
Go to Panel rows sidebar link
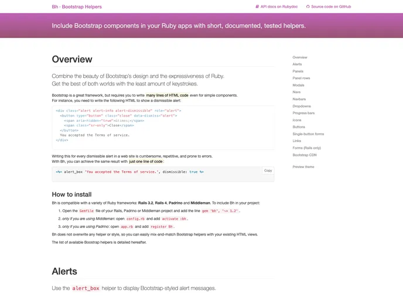point(301,78)
